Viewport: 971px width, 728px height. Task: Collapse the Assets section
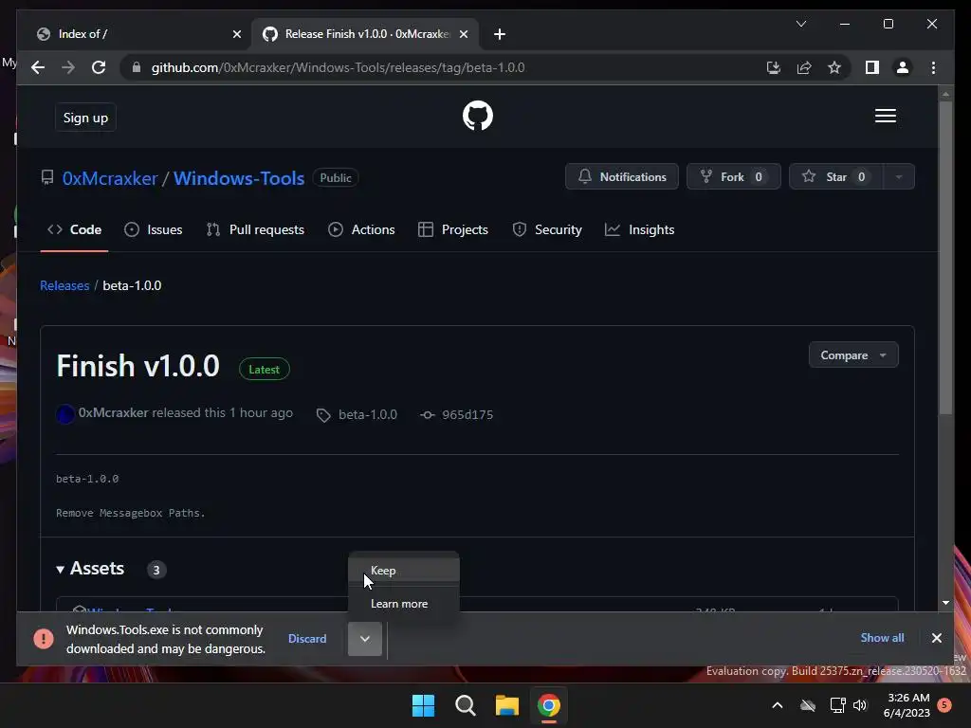(x=90, y=569)
